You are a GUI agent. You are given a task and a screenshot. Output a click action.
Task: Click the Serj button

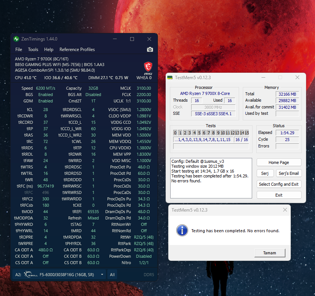point(265,173)
